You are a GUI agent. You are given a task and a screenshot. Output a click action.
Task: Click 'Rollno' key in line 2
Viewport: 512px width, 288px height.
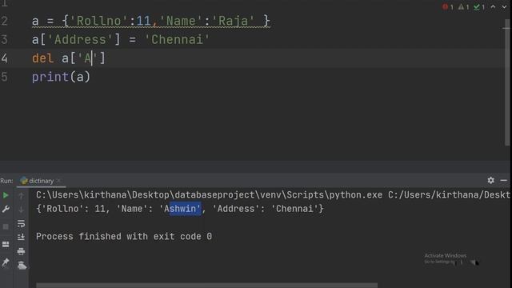pos(99,22)
